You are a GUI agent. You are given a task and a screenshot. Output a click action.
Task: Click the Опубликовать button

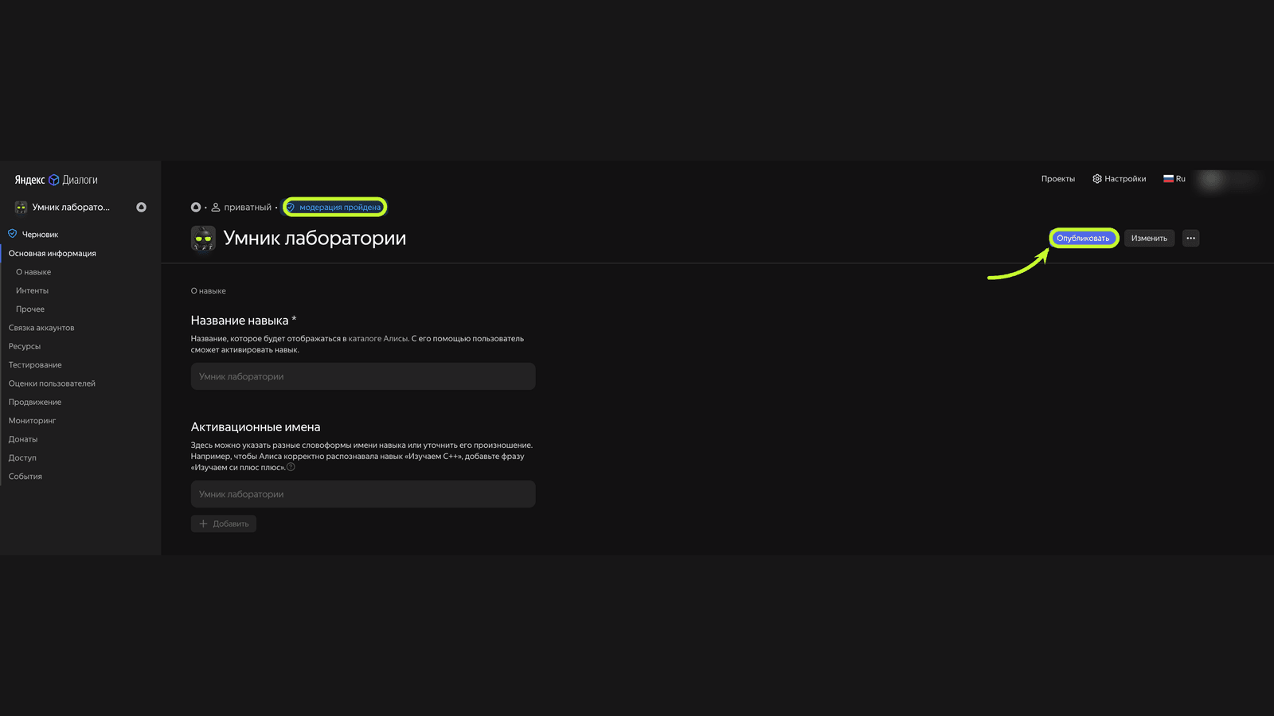coord(1083,238)
